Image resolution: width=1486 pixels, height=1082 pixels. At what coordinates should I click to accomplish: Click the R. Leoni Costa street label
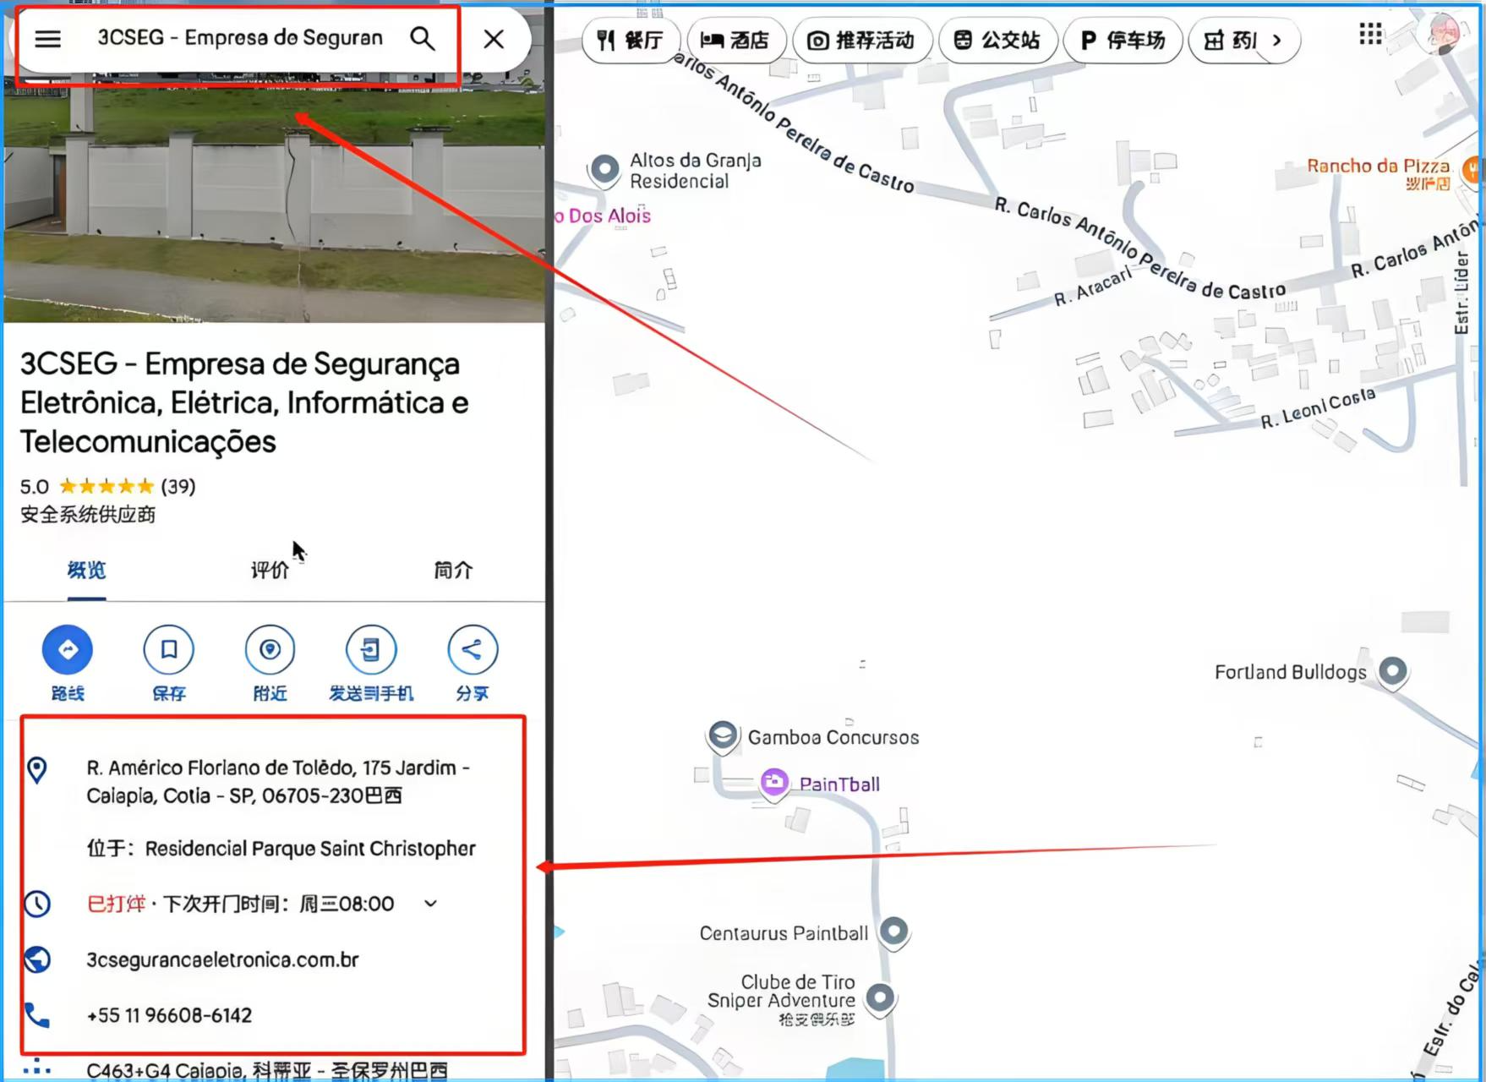point(1318,408)
